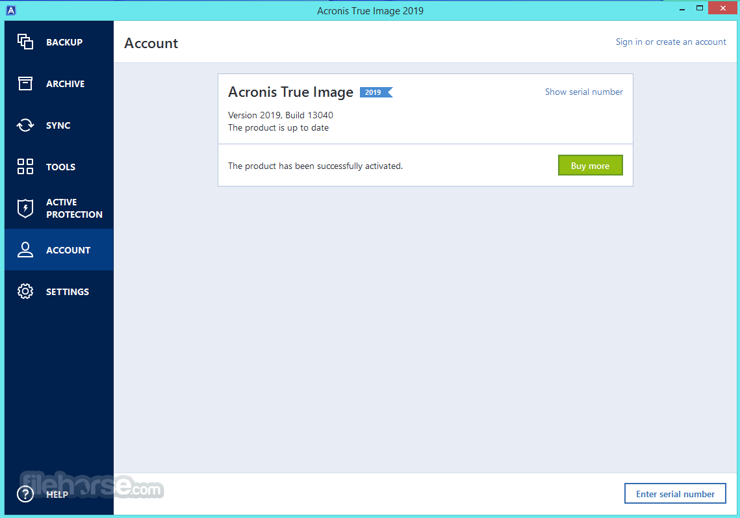
Task: Click the Enter serial number button
Action: (x=675, y=493)
